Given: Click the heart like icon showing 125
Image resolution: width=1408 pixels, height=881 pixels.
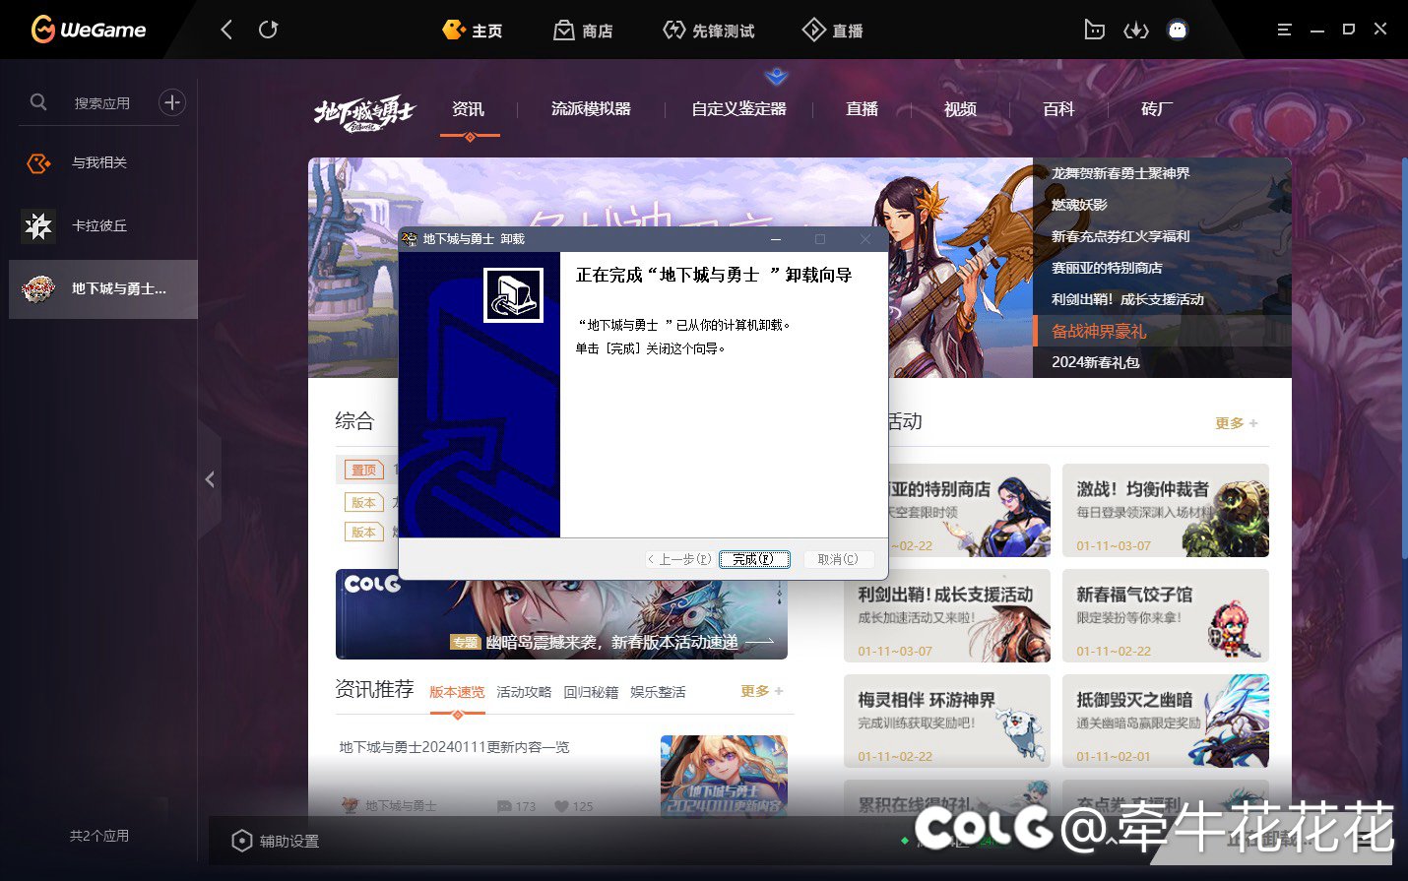Looking at the screenshot, I should pos(561,806).
